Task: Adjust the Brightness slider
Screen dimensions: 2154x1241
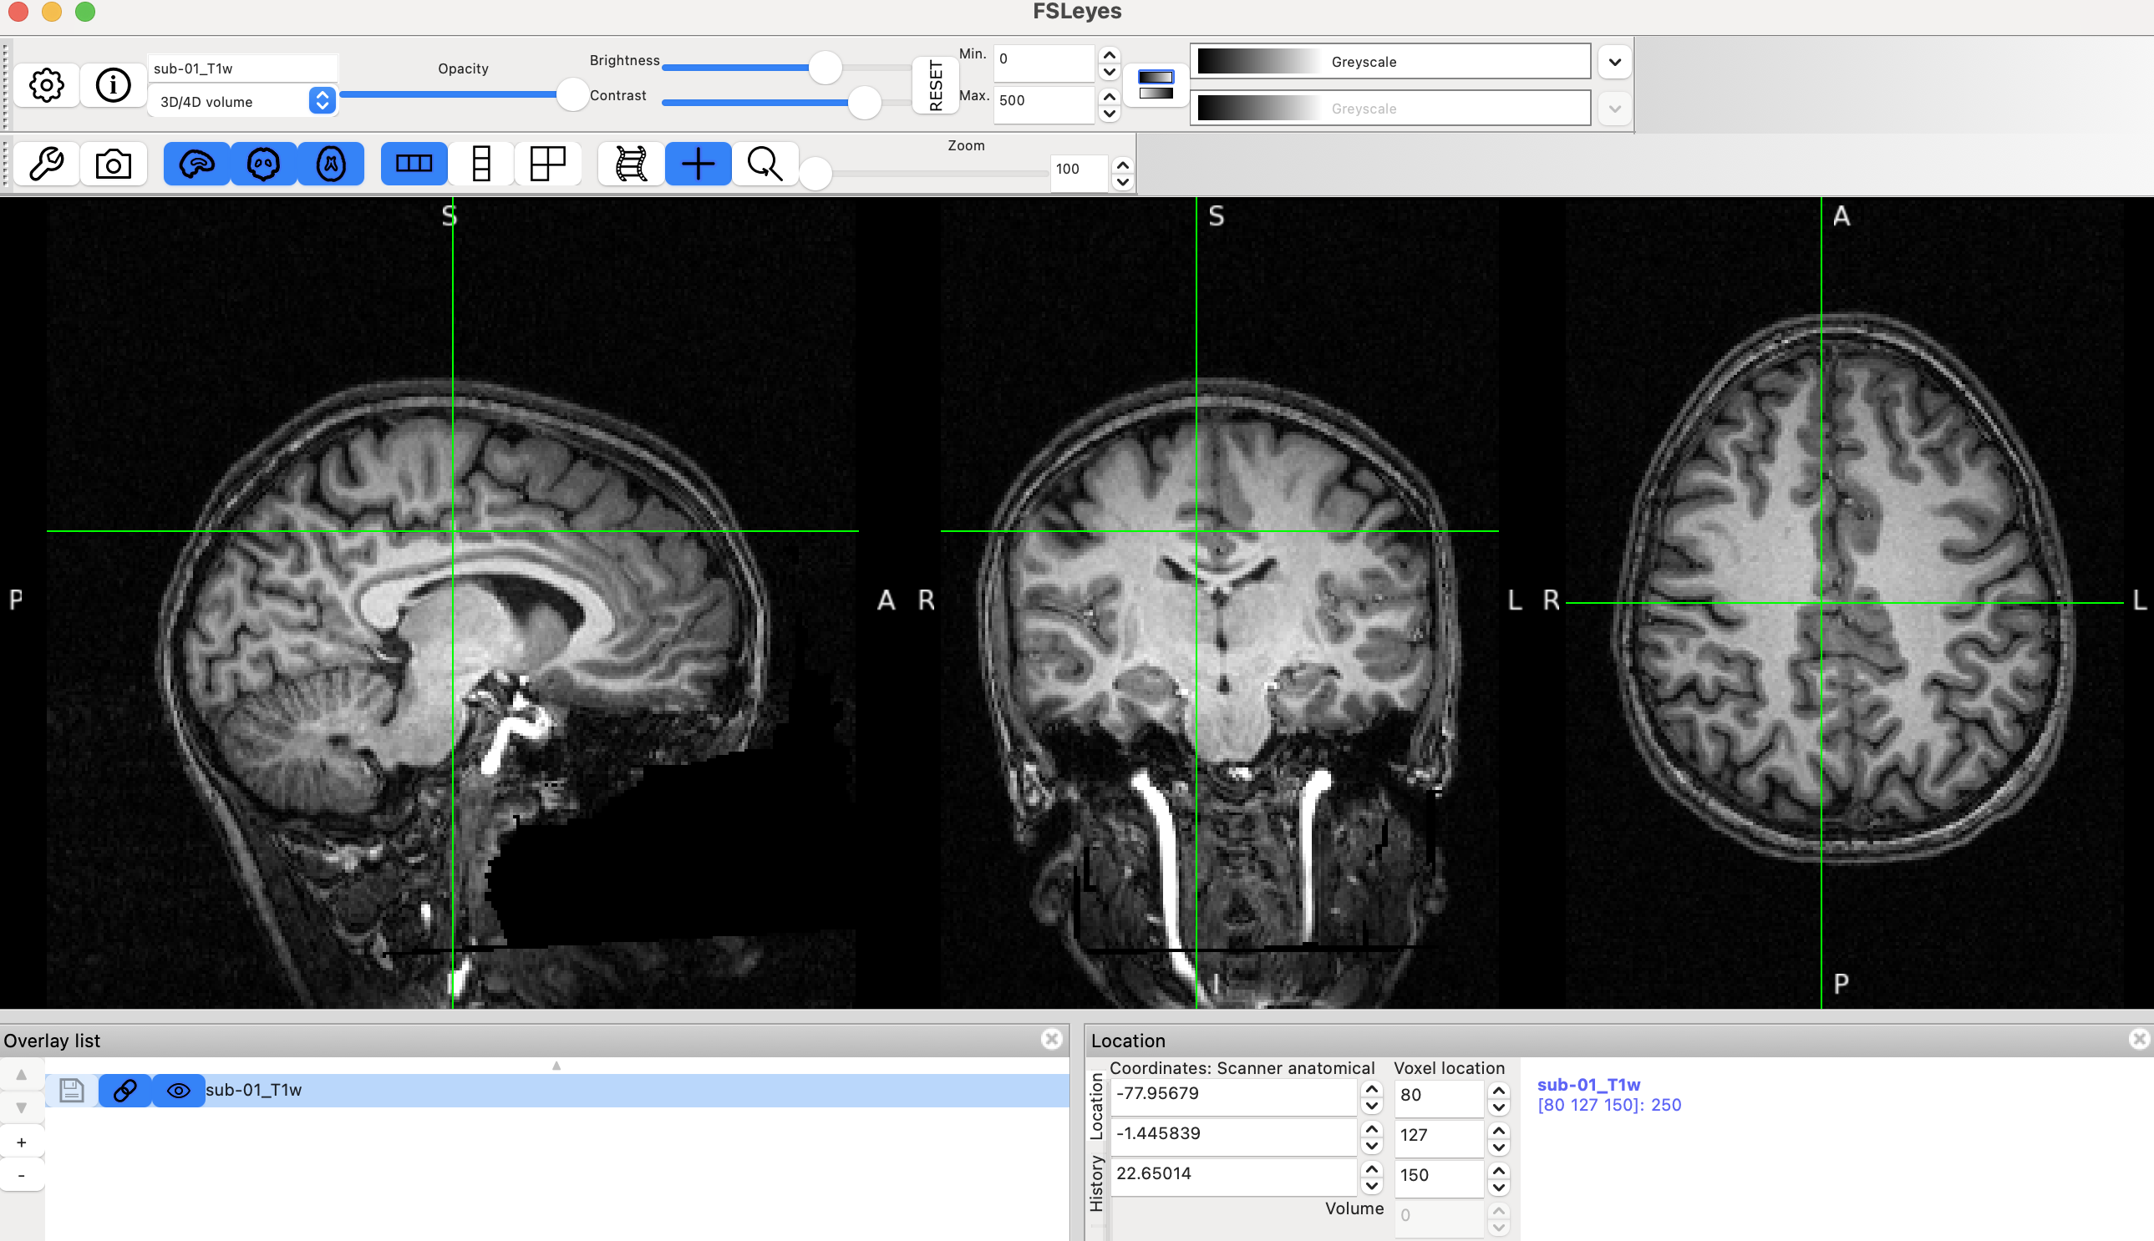Action: pyautogui.click(x=786, y=68)
